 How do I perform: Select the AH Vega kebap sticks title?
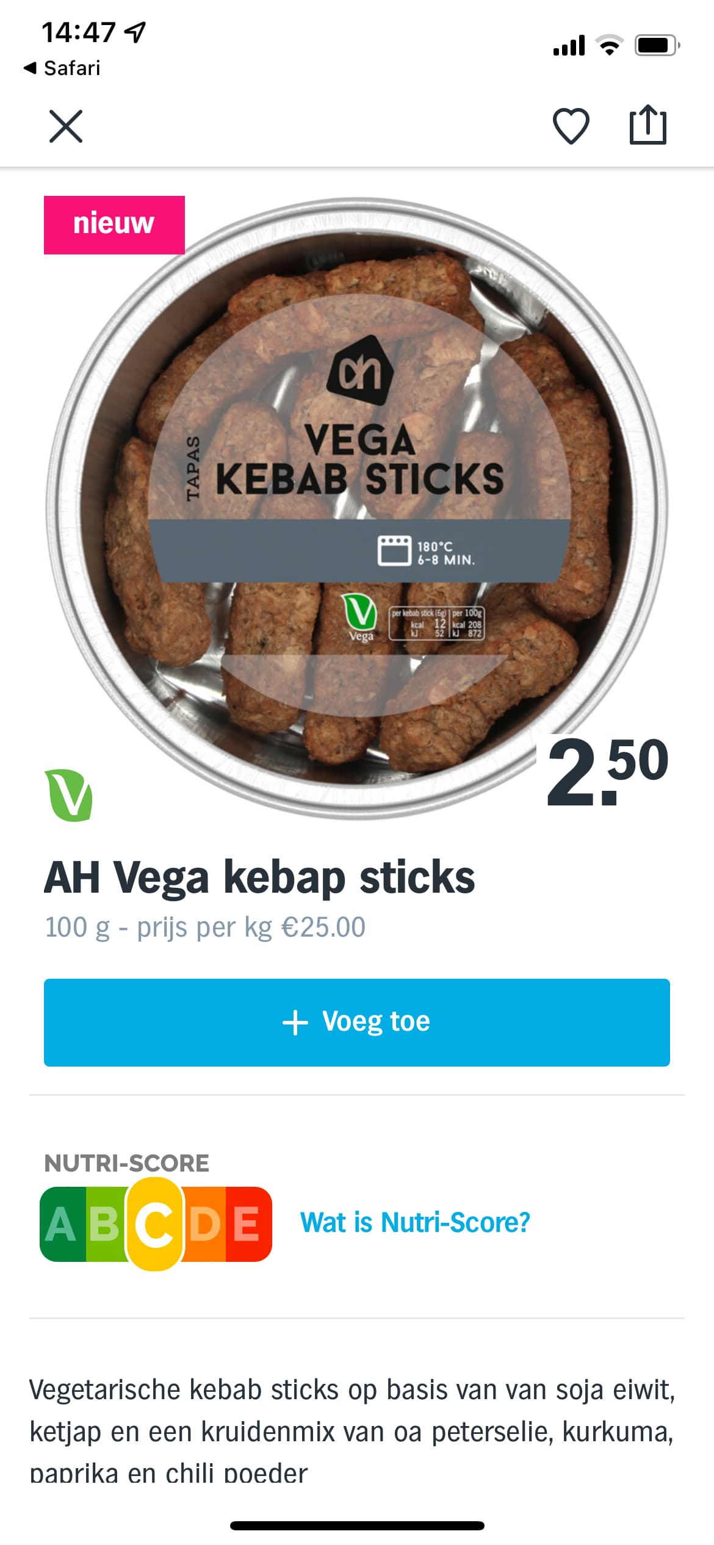coord(259,877)
